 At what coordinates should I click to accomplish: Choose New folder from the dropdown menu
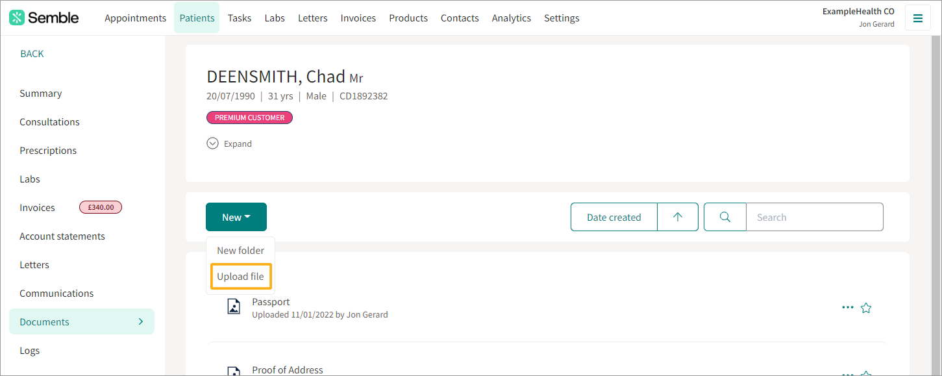[x=240, y=250]
